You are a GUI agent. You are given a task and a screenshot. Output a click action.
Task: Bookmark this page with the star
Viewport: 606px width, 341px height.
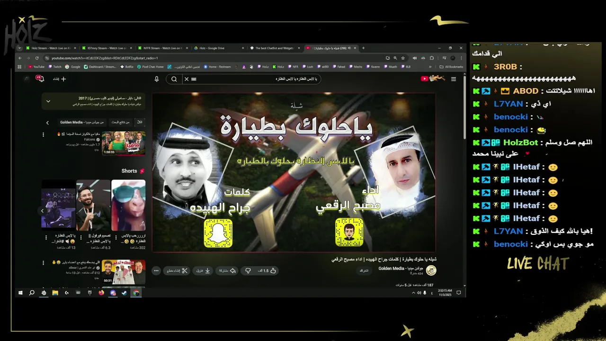click(403, 58)
